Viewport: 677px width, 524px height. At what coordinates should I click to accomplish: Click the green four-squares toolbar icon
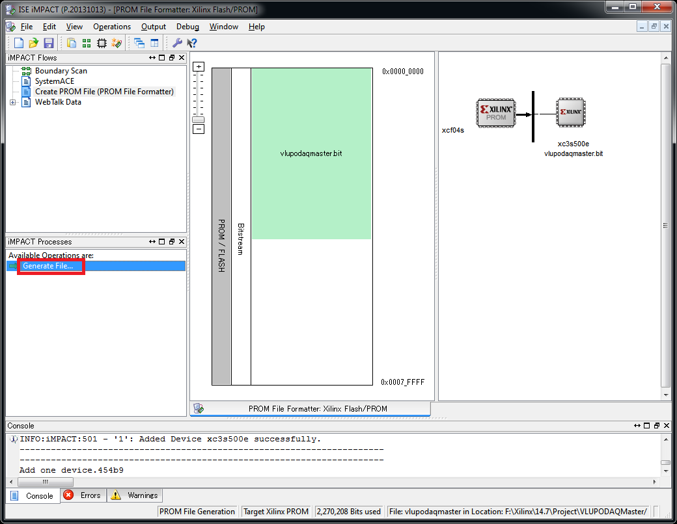87,43
